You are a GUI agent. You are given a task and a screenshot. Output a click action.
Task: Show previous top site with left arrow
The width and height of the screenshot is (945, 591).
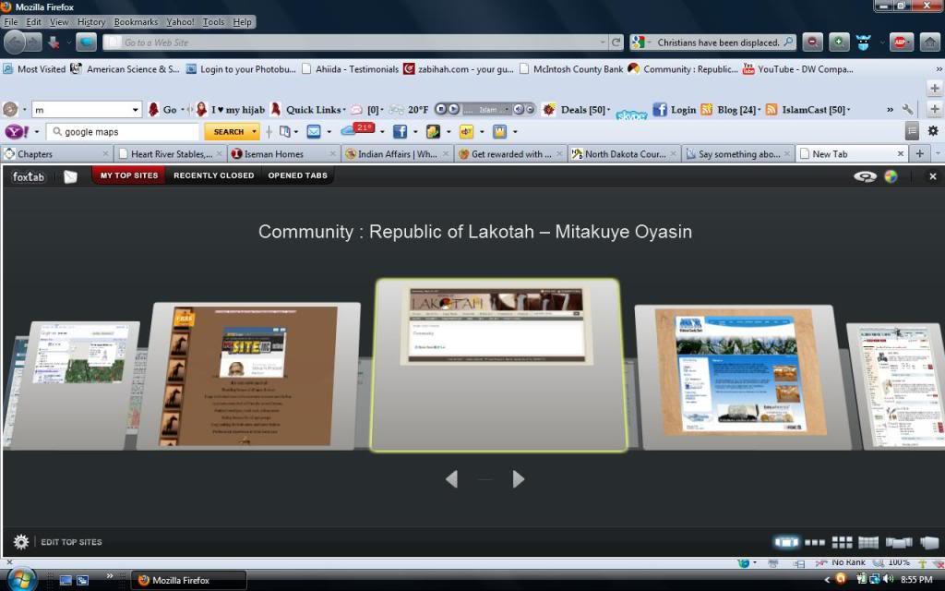click(x=451, y=479)
